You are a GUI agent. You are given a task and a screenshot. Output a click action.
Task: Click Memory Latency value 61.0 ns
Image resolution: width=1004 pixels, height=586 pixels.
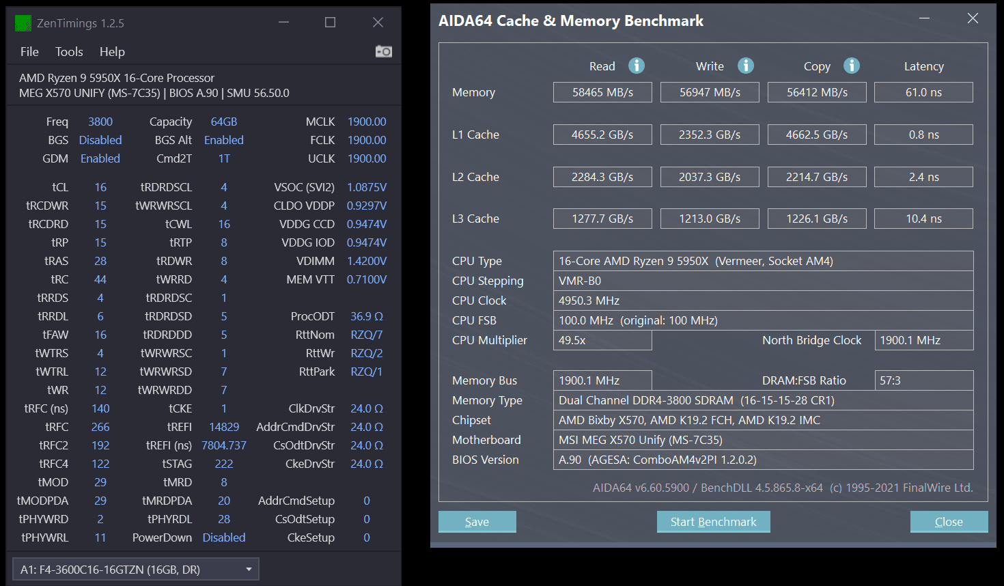click(923, 92)
